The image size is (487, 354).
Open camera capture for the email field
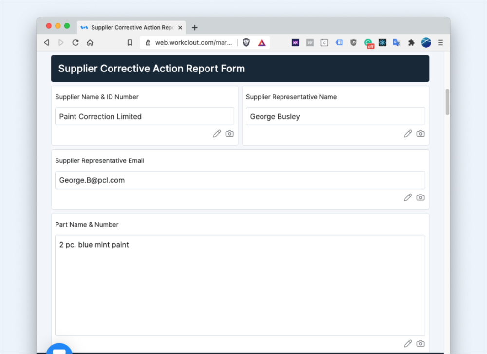(420, 197)
